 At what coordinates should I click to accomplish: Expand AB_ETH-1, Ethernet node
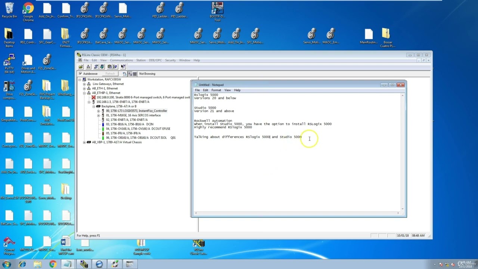tap(84, 89)
